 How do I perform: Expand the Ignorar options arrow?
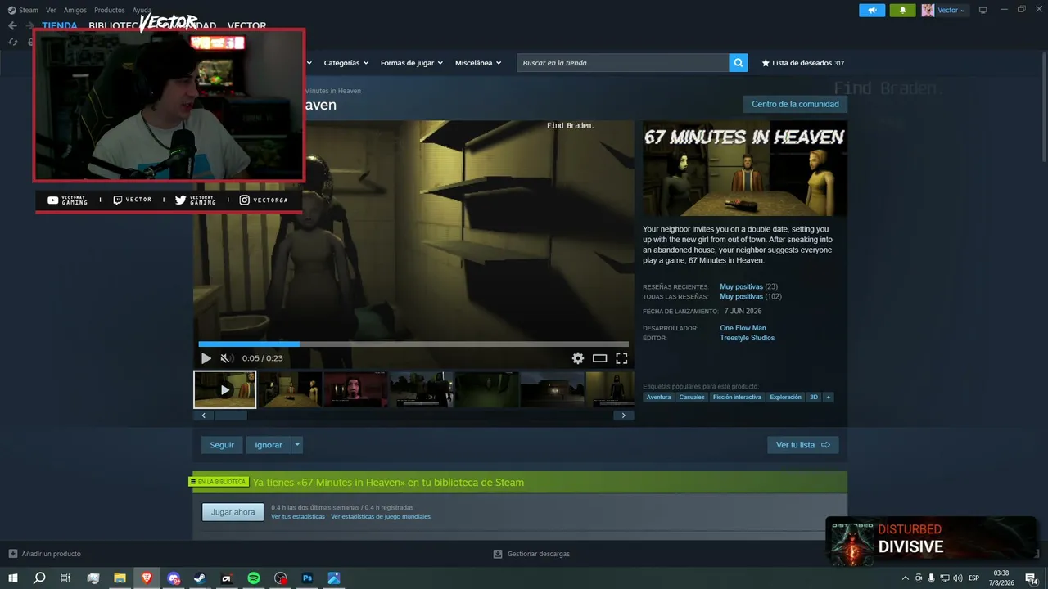pyautogui.click(x=297, y=445)
